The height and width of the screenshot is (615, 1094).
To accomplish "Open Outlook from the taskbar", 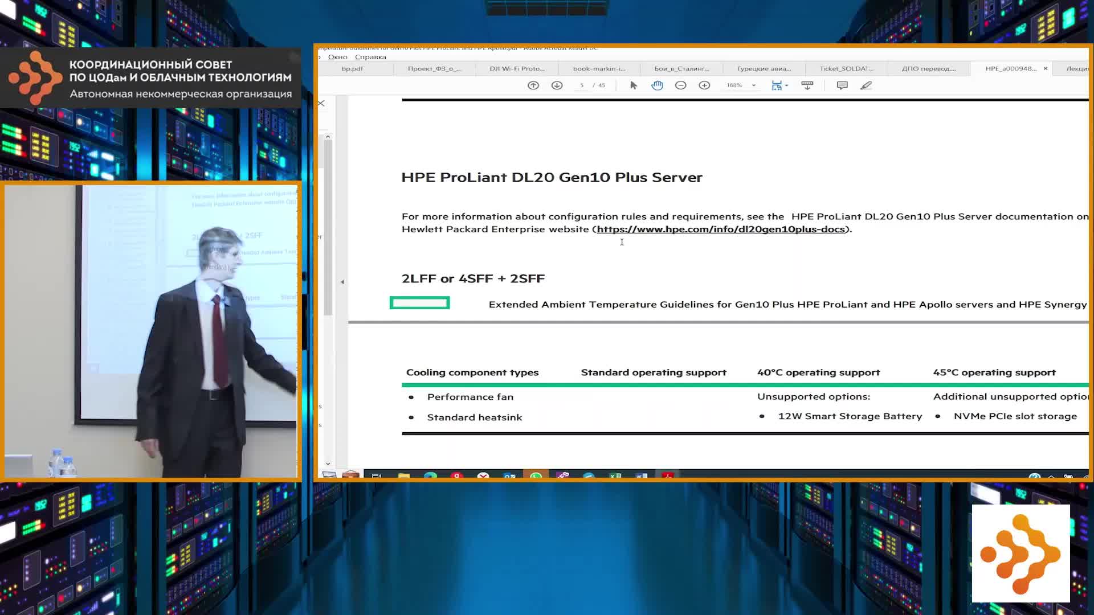I will coord(509,475).
